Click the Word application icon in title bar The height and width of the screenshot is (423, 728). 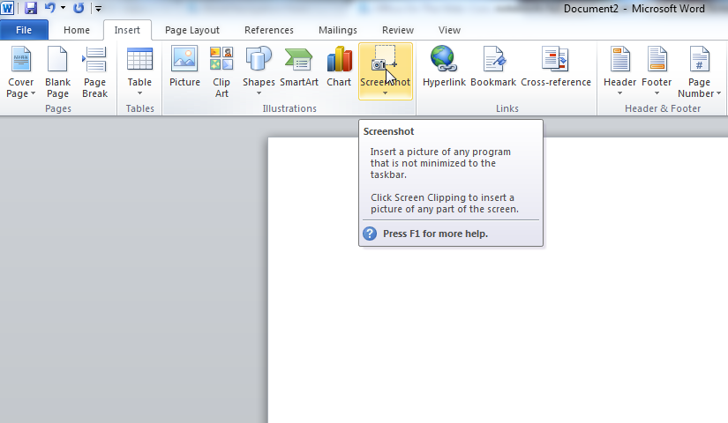pyautogui.click(x=7, y=8)
